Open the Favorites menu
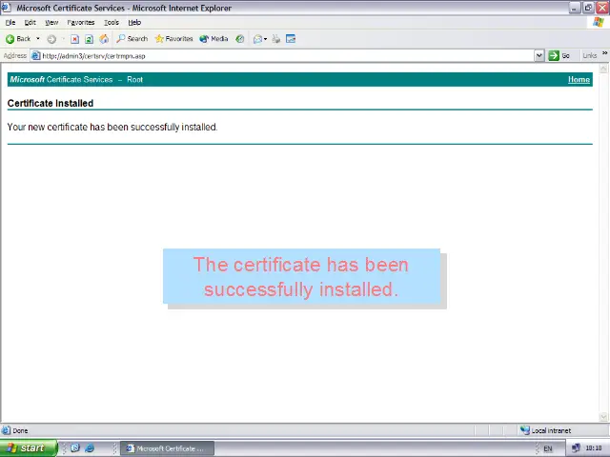The image size is (610, 457). [81, 23]
